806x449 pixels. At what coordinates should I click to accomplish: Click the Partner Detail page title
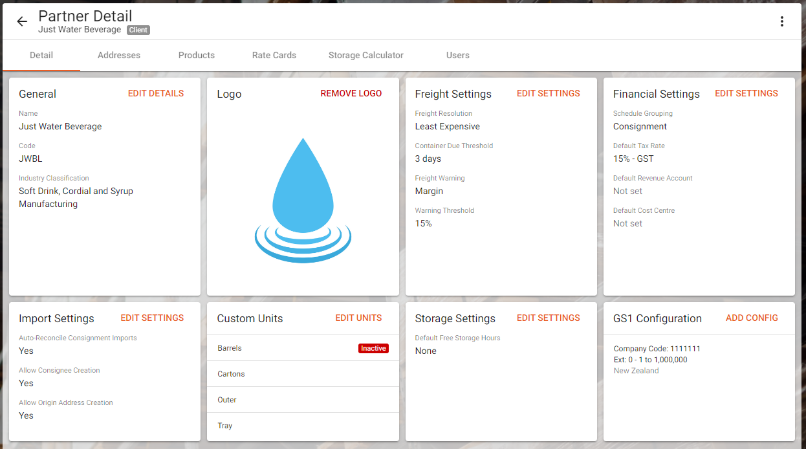point(85,16)
